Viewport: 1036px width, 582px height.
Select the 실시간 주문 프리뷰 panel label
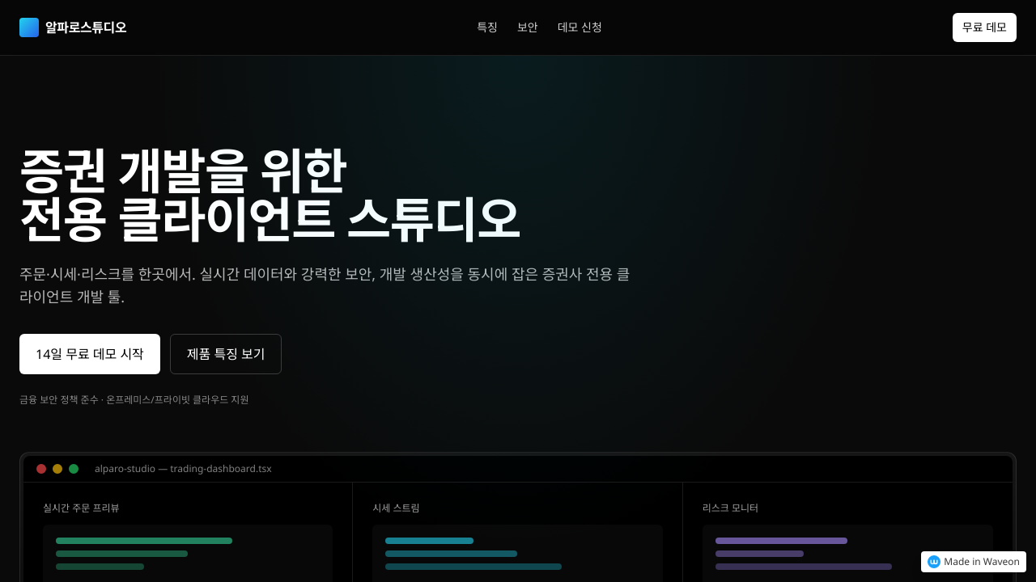(x=81, y=508)
